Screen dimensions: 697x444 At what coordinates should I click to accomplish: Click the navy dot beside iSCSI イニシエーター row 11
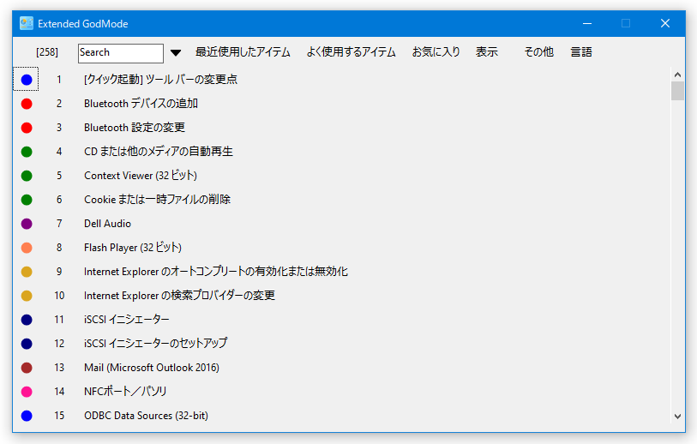coord(27,320)
